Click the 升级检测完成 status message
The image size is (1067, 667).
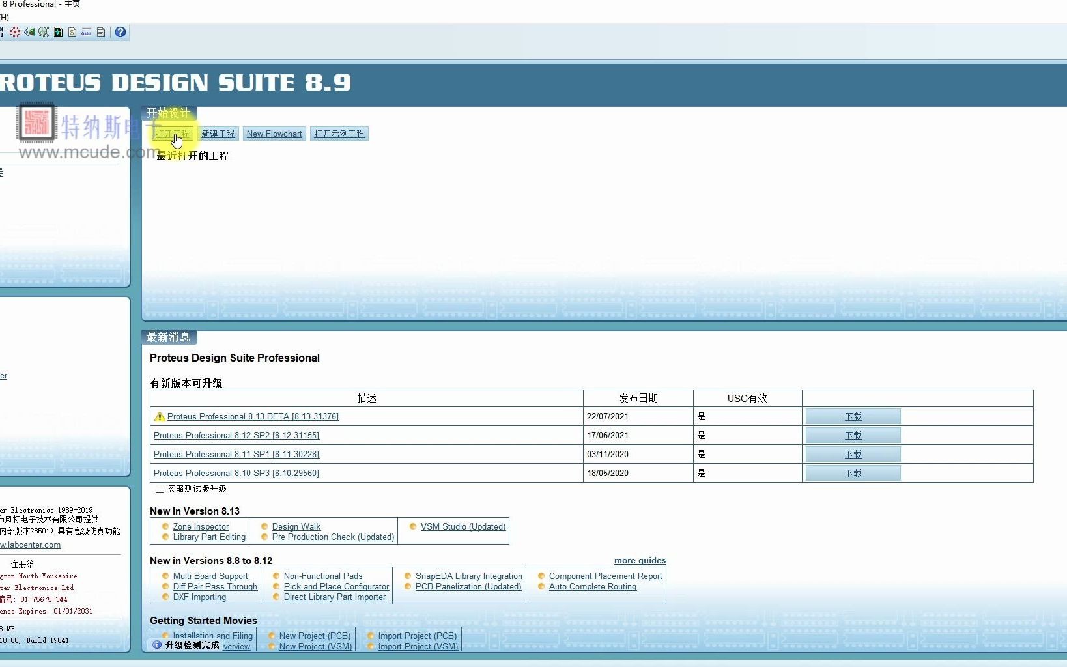click(192, 645)
